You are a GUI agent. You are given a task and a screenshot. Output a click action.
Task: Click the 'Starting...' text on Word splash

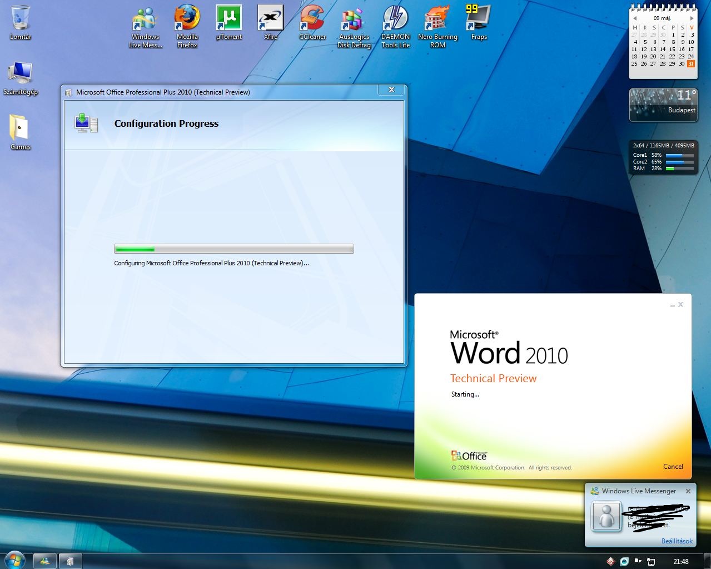click(x=465, y=394)
